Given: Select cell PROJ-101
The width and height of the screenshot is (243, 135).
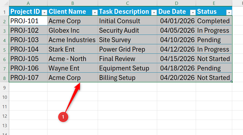Looking at the screenshot, I should coord(28,21).
